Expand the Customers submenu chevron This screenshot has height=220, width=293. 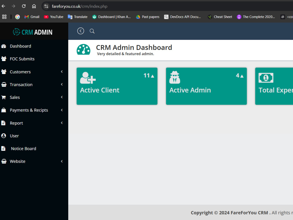[62, 72]
